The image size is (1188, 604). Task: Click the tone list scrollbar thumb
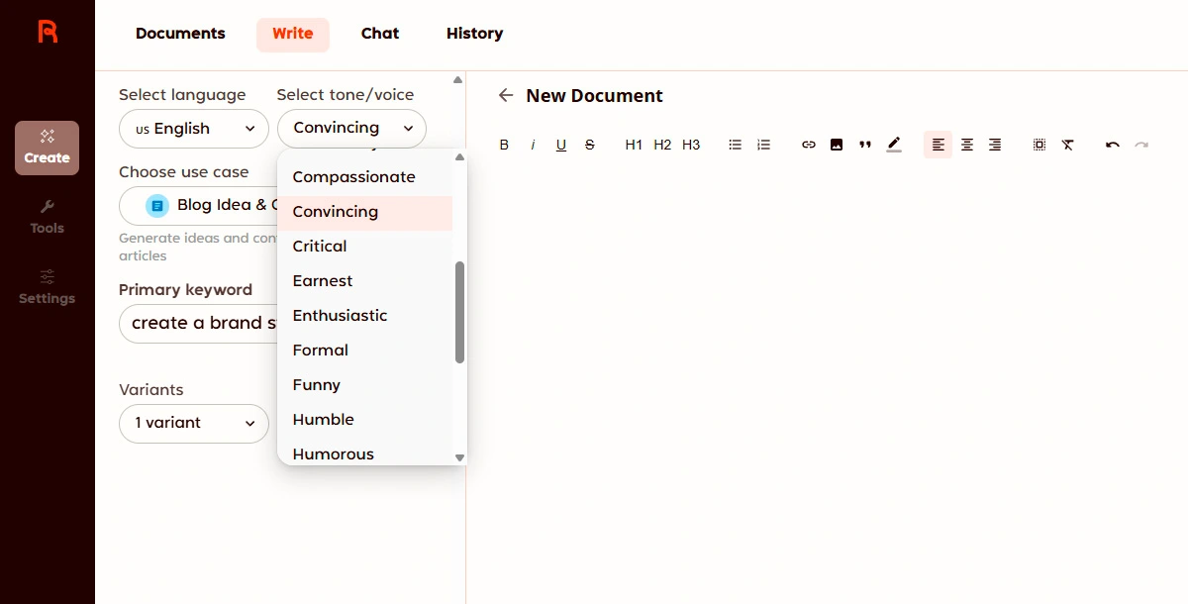click(459, 312)
